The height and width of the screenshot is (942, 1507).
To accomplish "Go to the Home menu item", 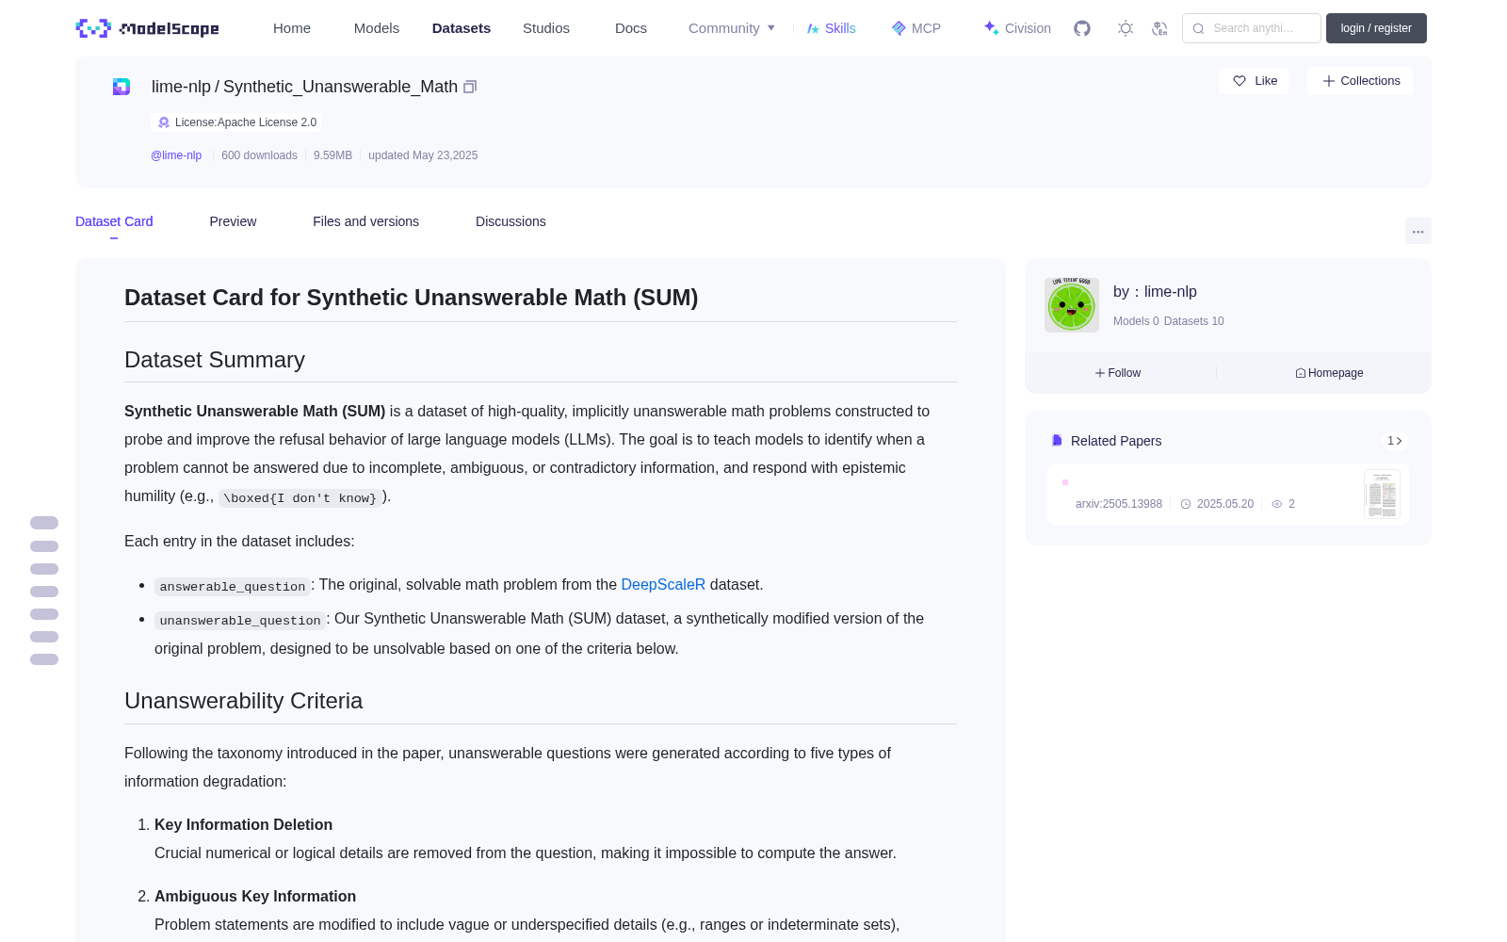I will pos(292,28).
